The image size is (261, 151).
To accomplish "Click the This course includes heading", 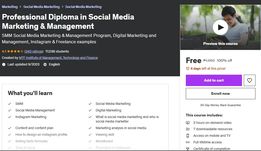I will 204,115.
